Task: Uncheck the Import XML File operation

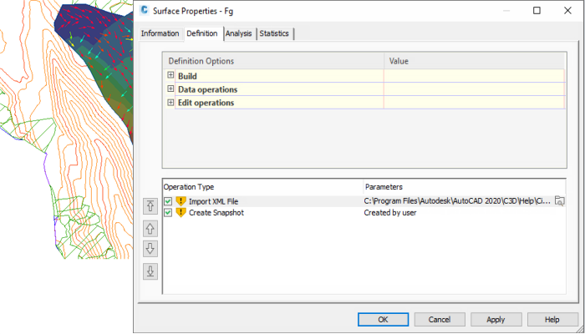Action: click(169, 201)
